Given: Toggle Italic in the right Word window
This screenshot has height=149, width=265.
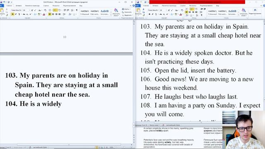Looking at the screenshot, I should tap(153, 14).
